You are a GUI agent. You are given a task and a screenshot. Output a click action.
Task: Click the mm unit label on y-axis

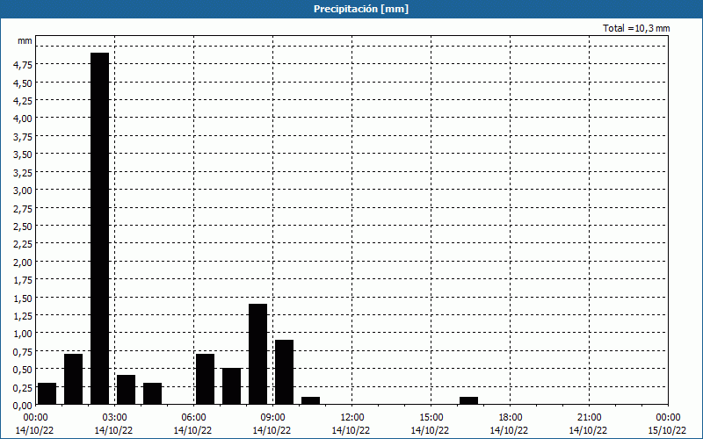tap(25, 40)
